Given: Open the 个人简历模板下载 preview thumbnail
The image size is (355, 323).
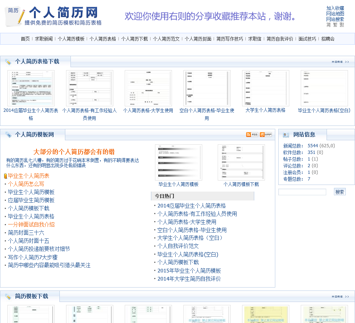Looking at the screenshot, I should (241, 162).
